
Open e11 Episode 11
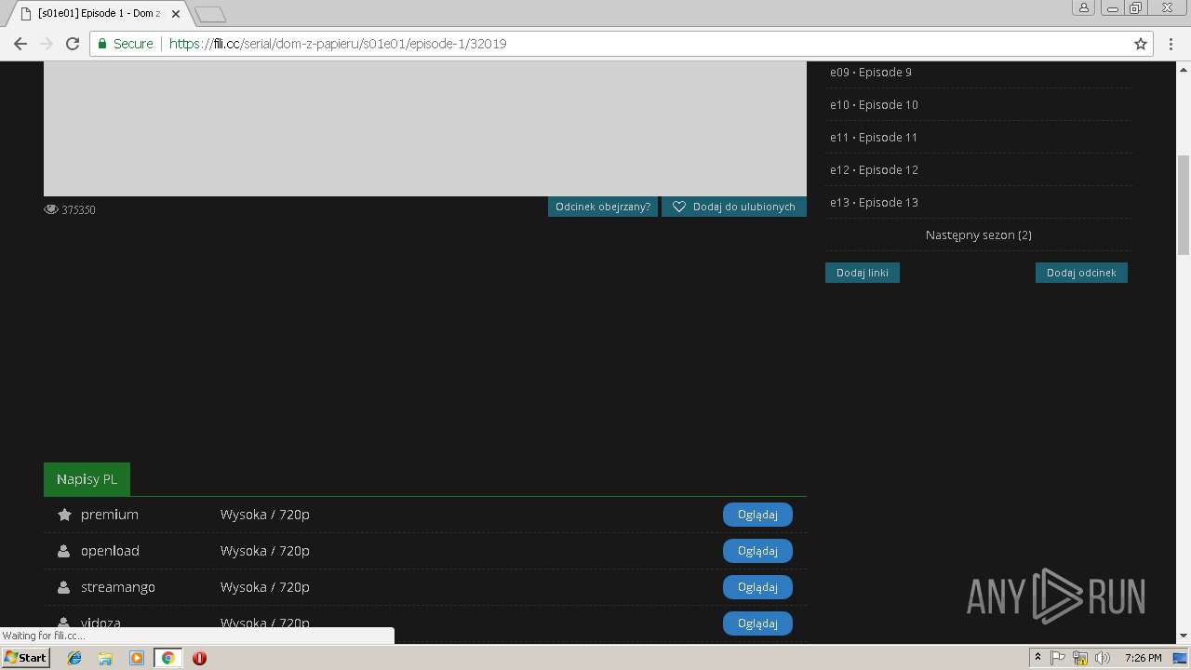tap(874, 137)
